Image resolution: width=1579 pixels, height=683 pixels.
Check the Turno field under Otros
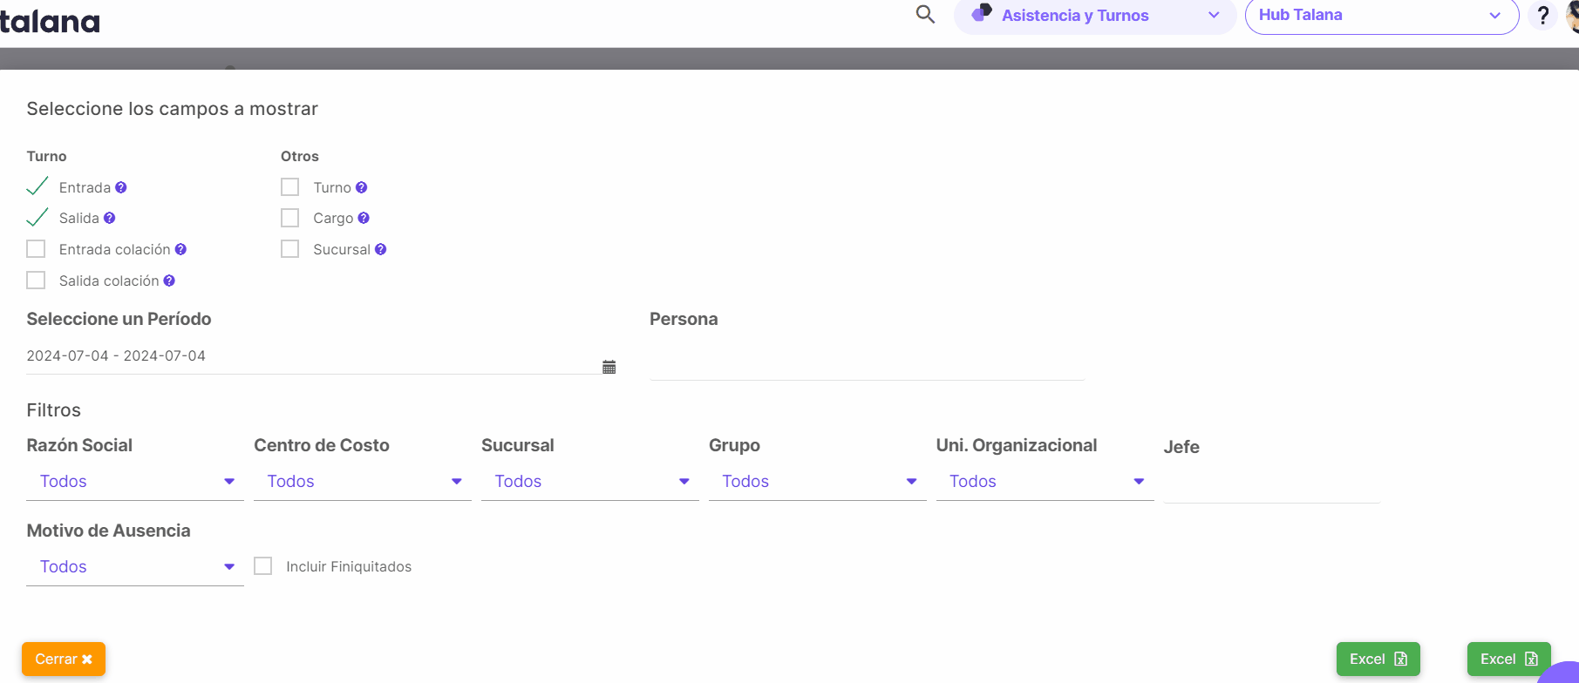[x=290, y=187]
